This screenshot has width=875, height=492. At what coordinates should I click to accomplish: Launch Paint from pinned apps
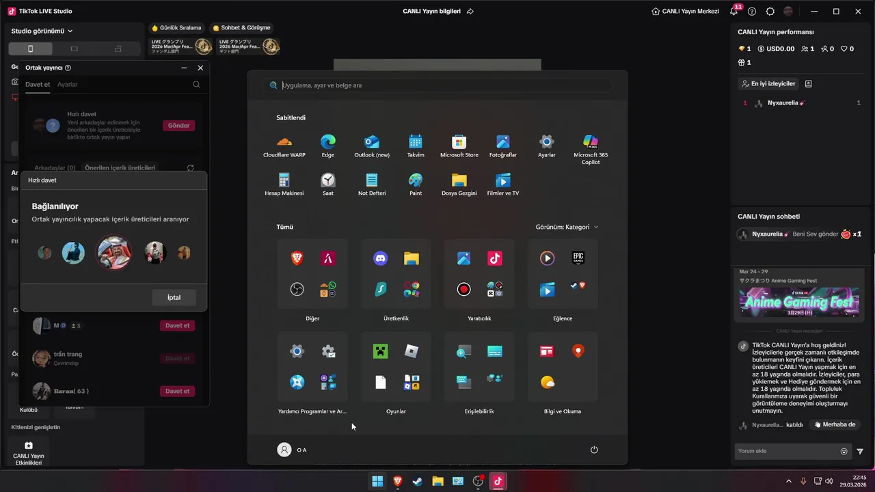coord(416,184)
